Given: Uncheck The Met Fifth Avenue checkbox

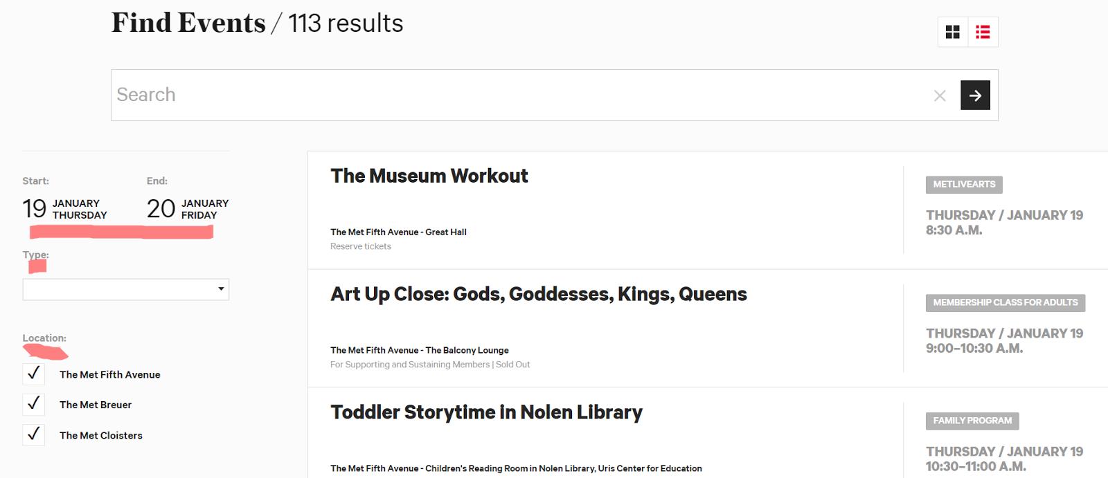Looking at the screenshot, I should pos(33,374).
